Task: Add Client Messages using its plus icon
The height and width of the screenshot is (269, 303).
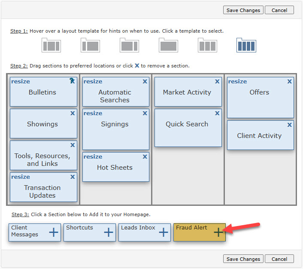Action: (54, 232)
